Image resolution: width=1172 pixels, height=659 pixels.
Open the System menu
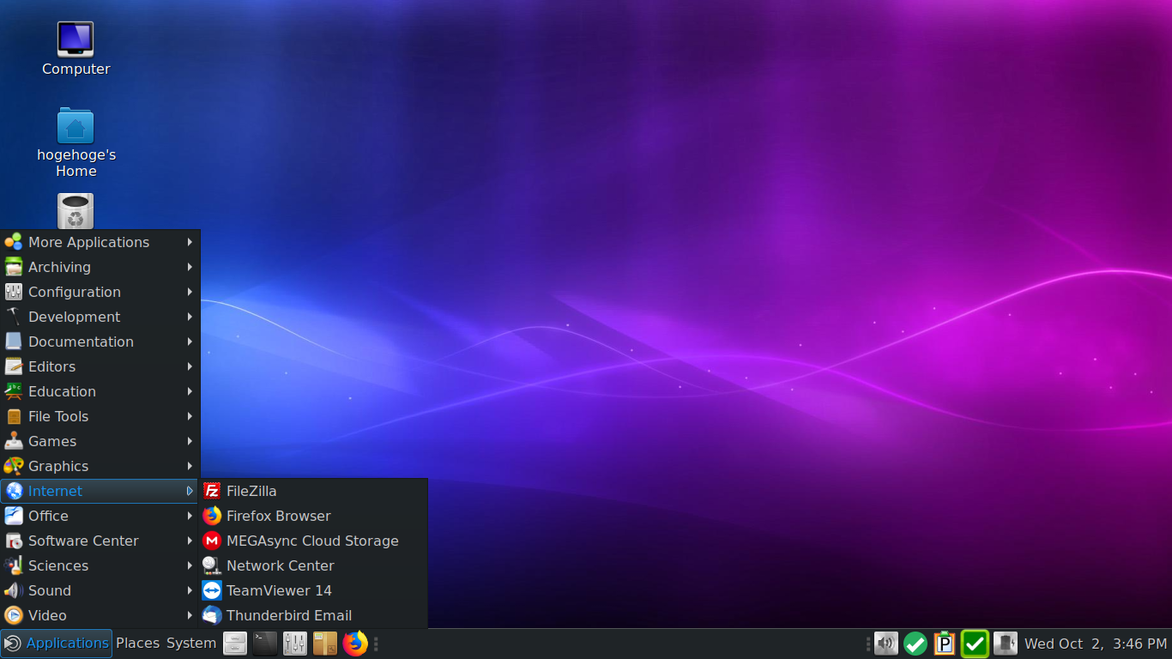pos(191,644)
